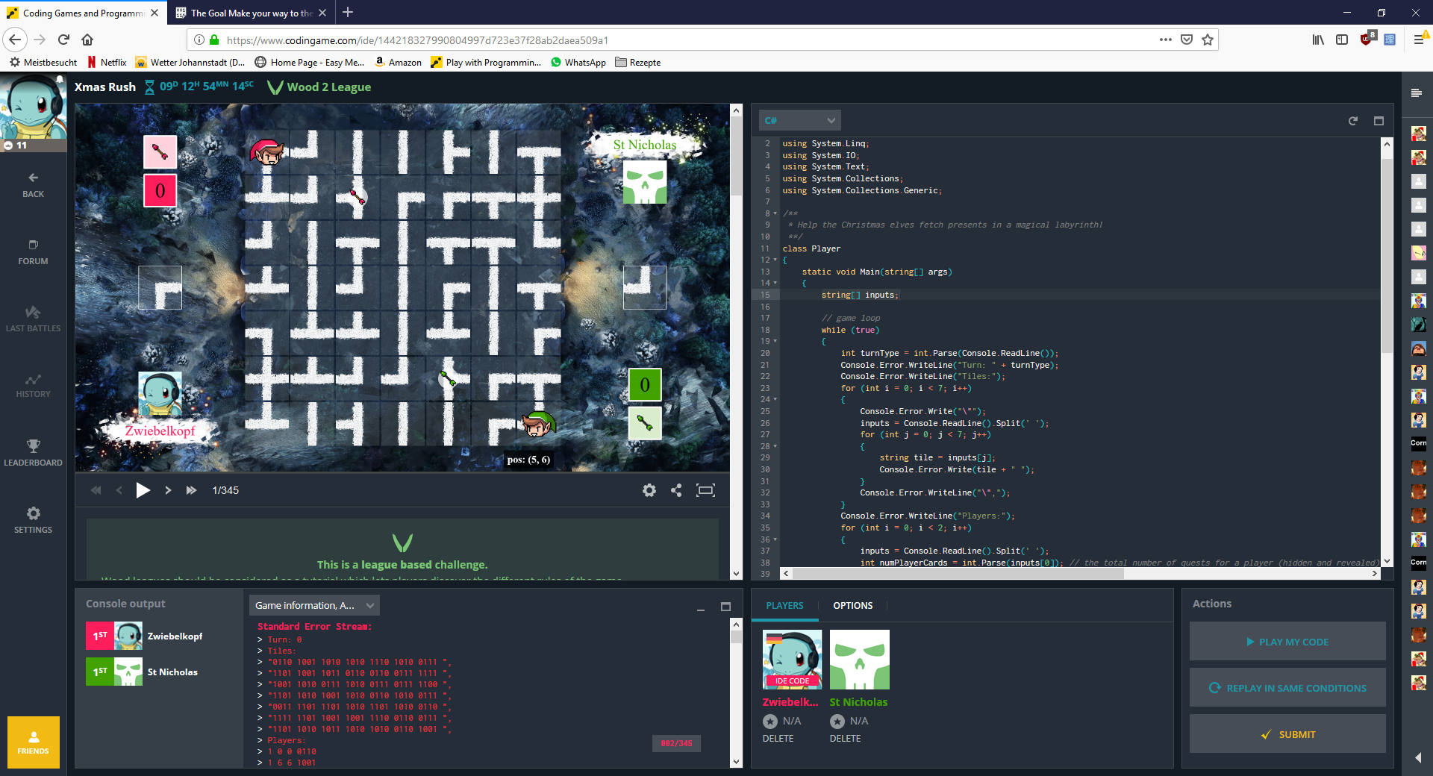This screenshot has height=776, width=1433.
Task: Open LAST BATTLES in the sidebar
Action: [33, 319]
